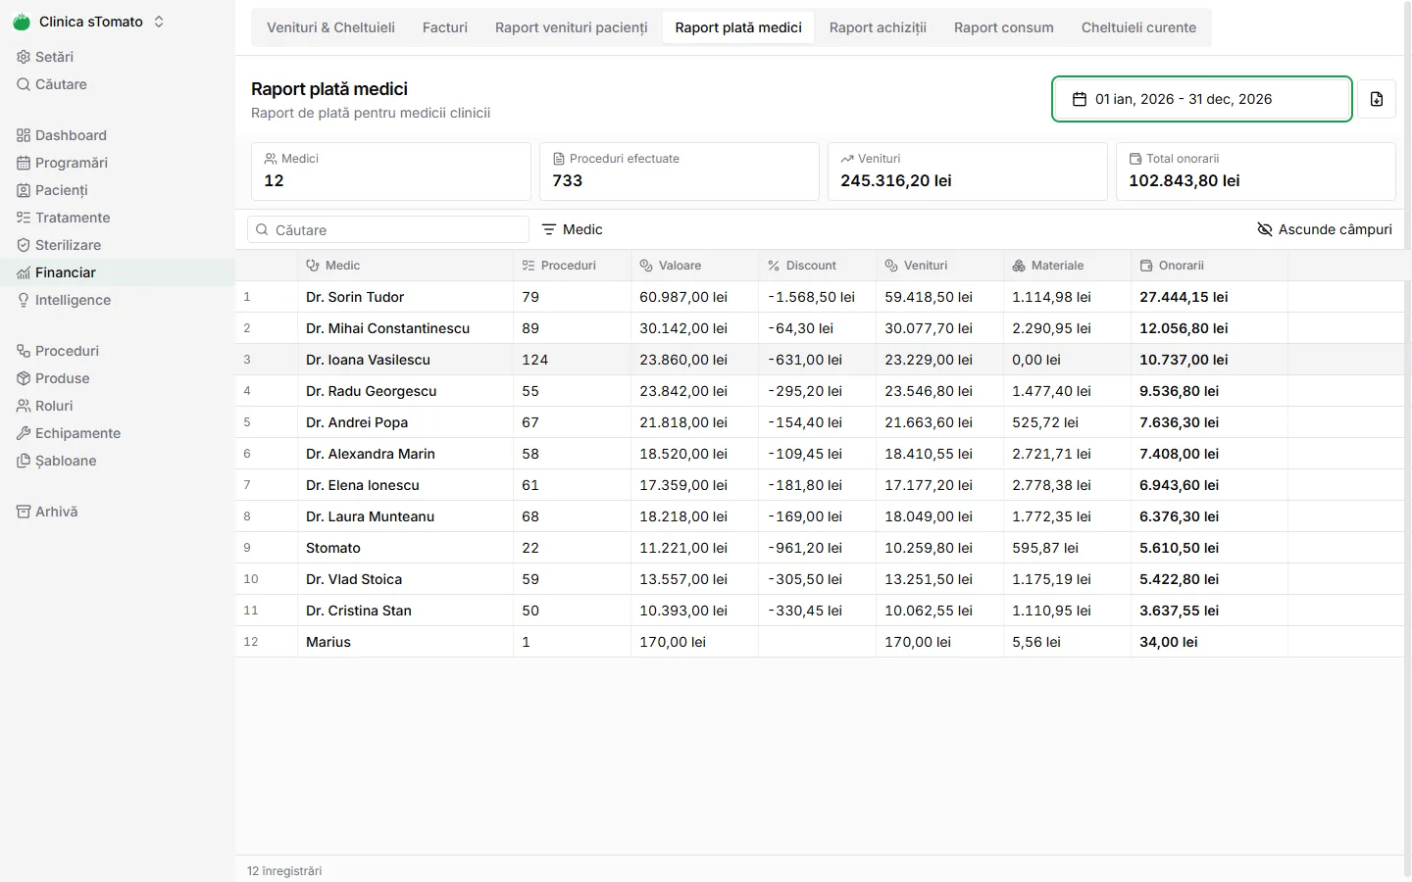This screenshot has width=1412, height=882.
Task: Sort by Onorarii column header
Action: [1209, 266]
